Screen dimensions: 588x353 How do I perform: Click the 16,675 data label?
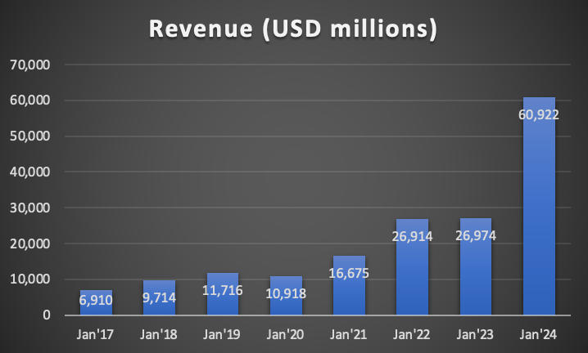(349, 271)
